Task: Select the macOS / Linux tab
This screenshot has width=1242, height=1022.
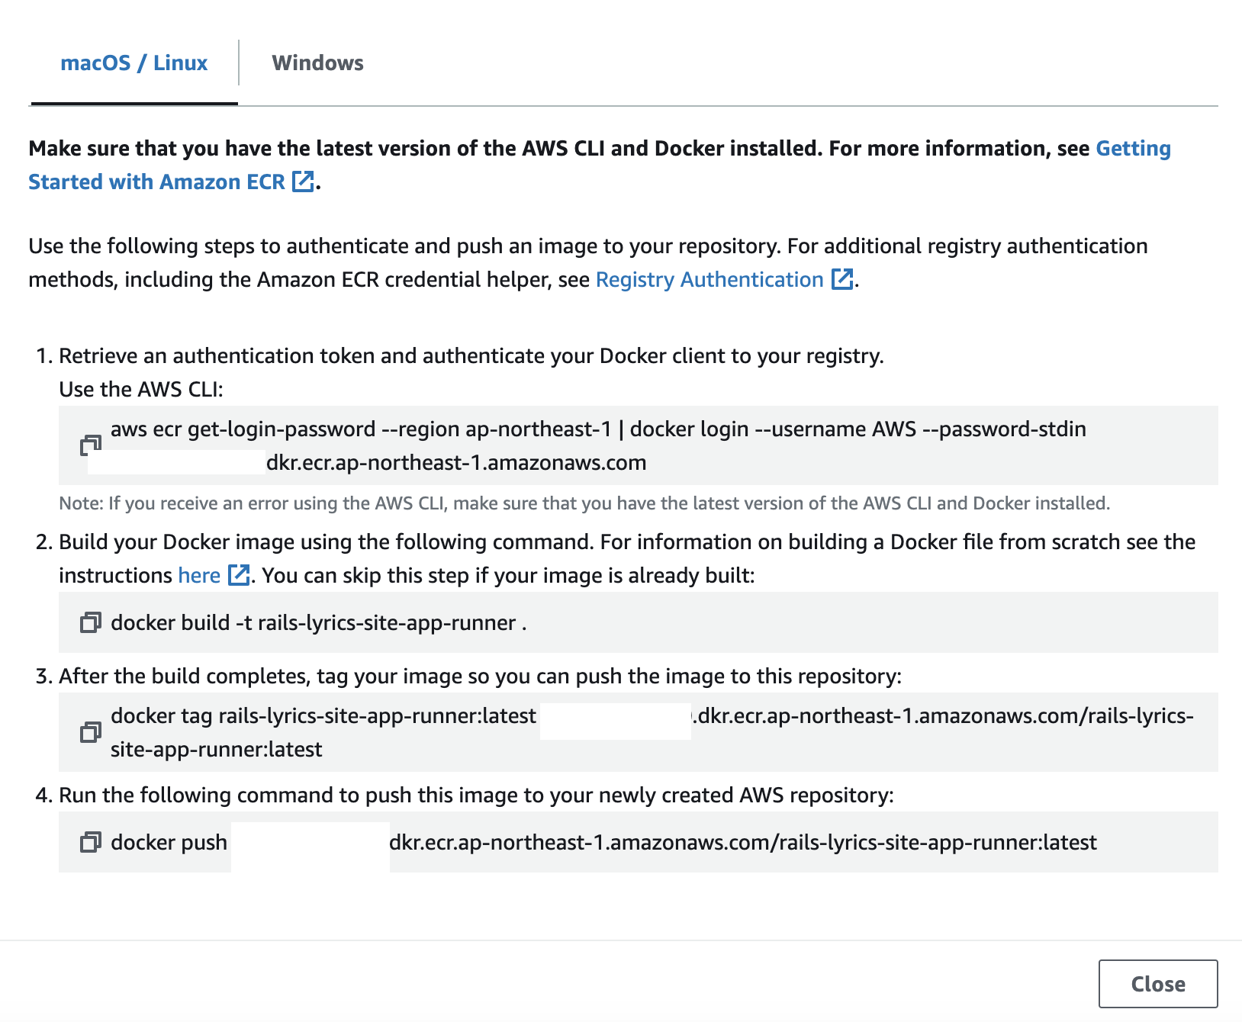Action: tap(134, 63)
